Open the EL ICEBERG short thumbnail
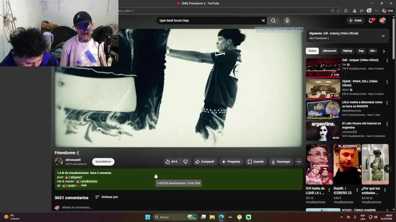Viewport: 396px width, 222px height. pos(347,164)
